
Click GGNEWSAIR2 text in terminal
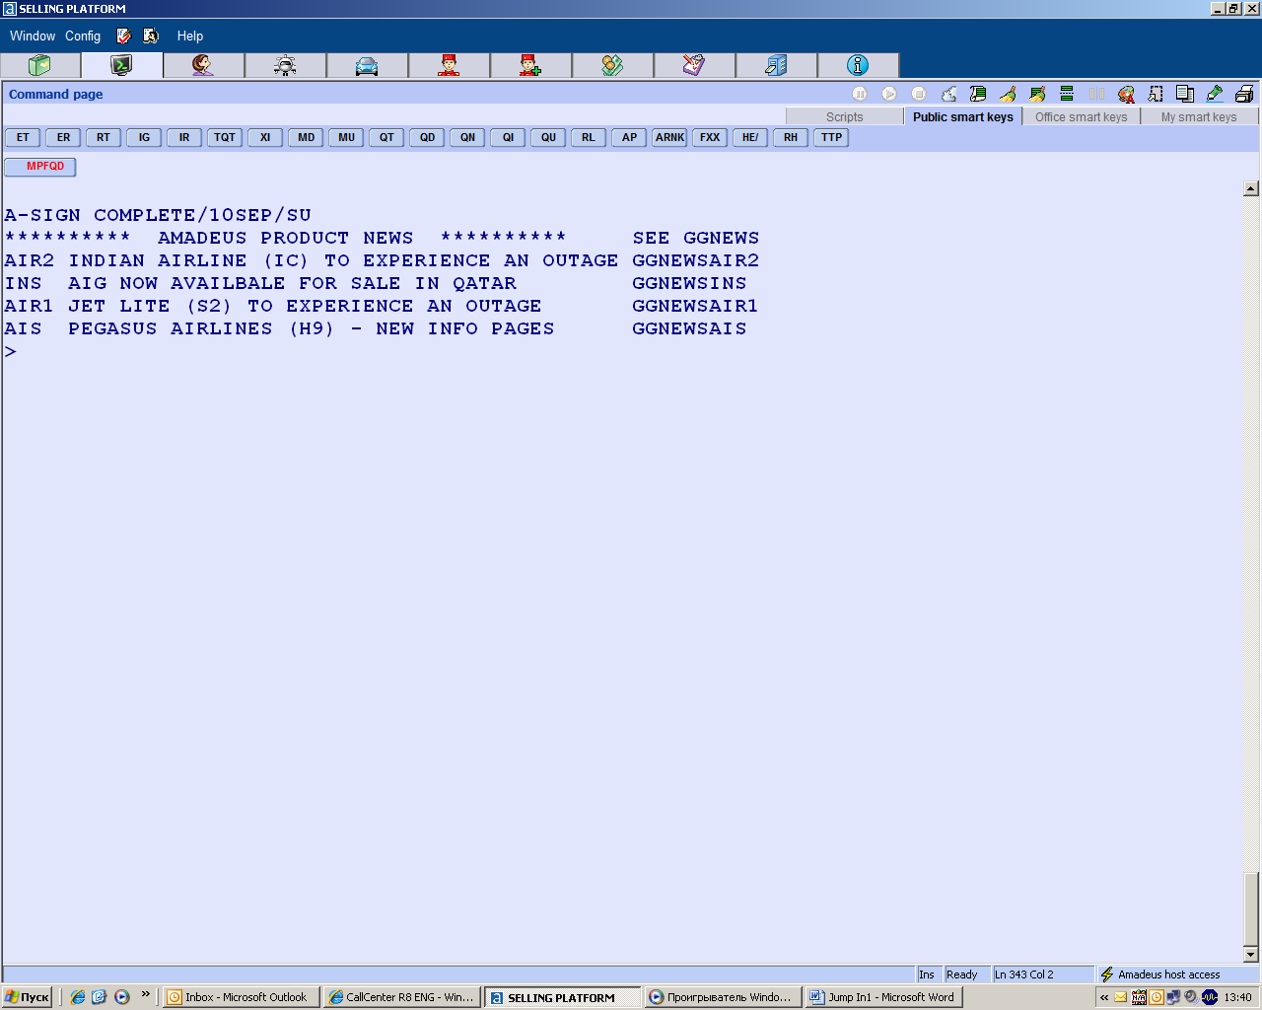pyautogui.click(x=695, y=260)
